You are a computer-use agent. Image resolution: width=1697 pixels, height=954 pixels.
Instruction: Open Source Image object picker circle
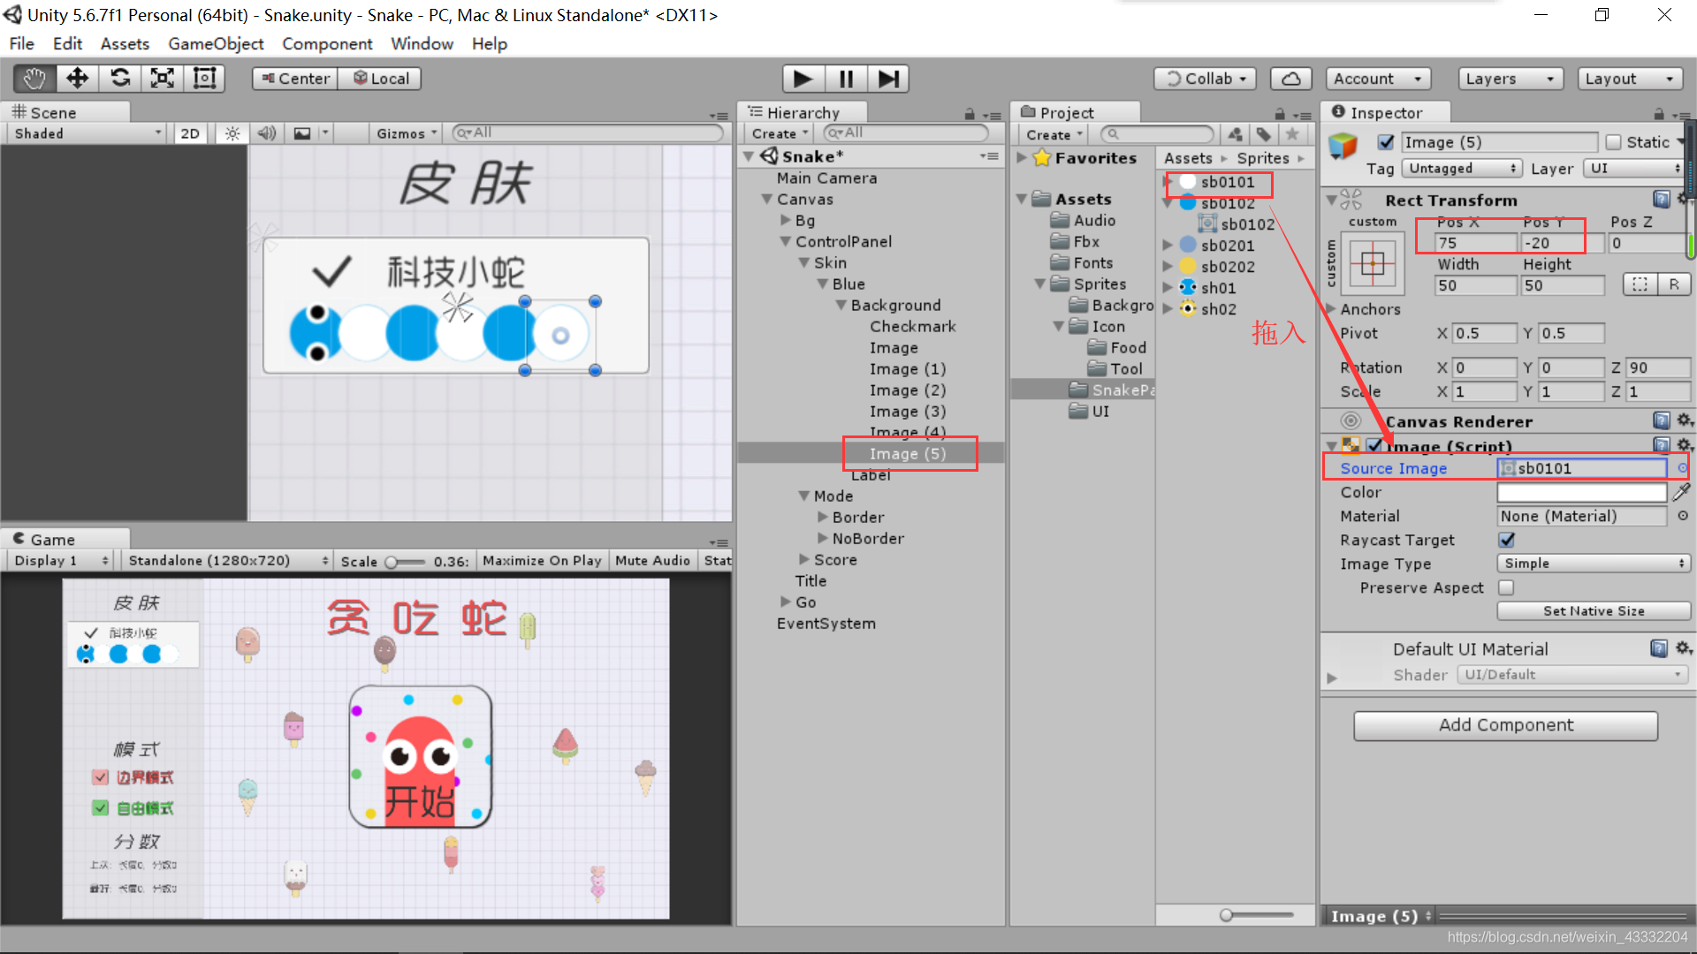coord(1682,468)
